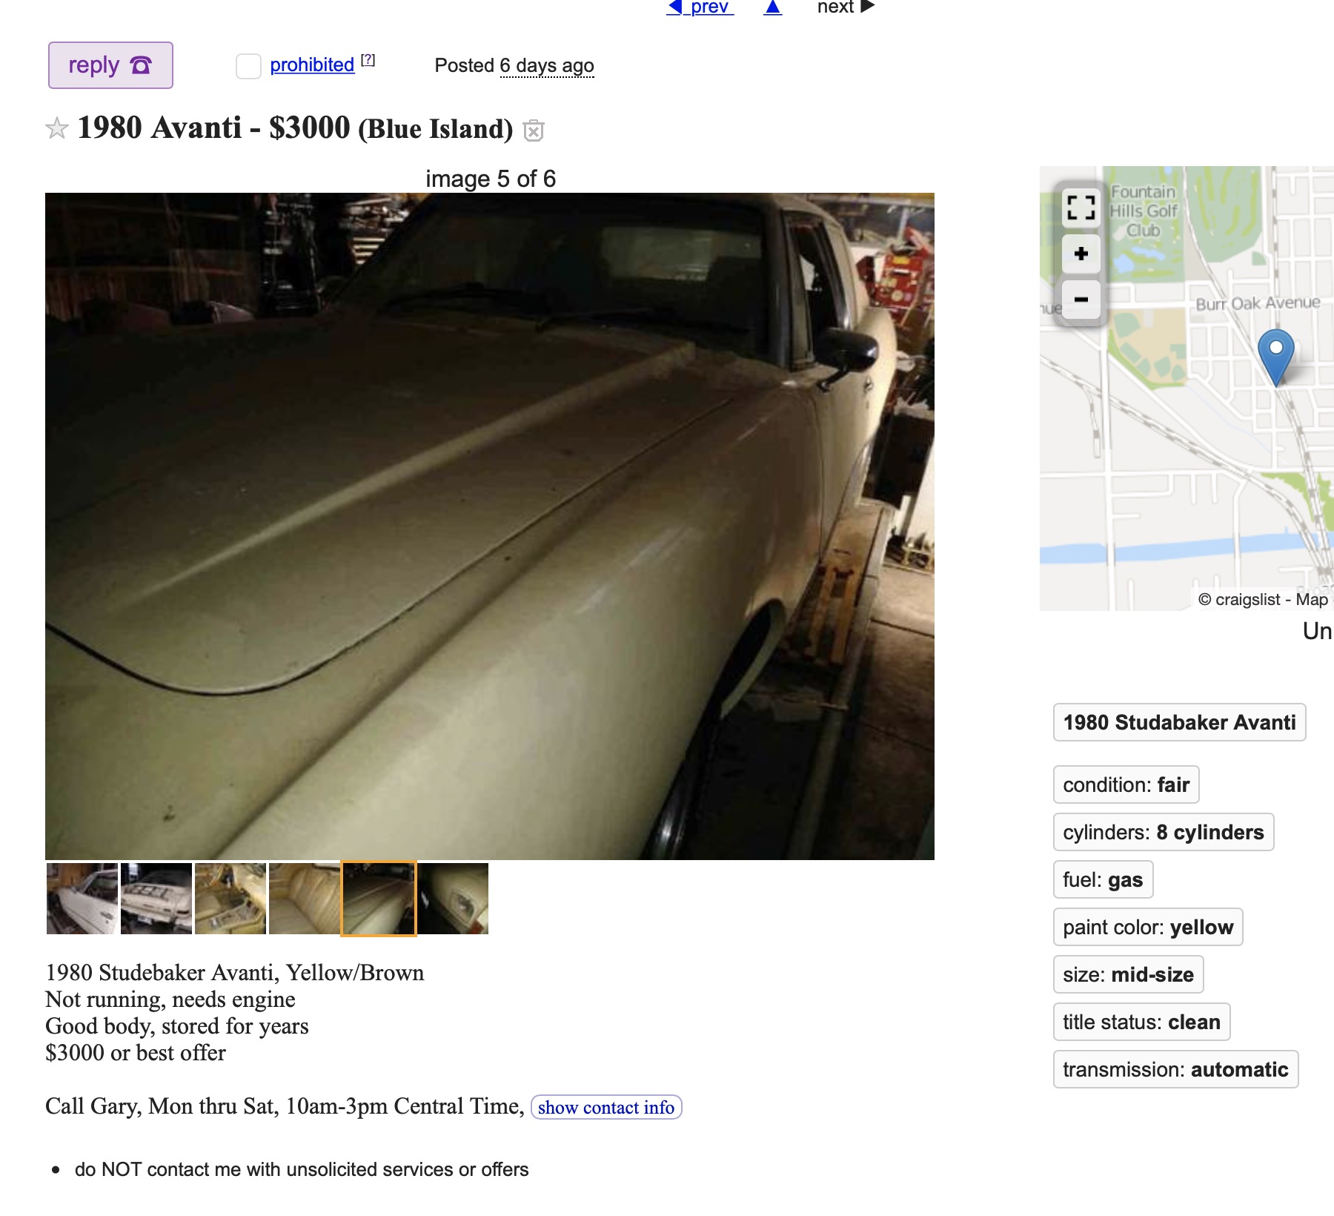Toggle fullscreen map view
This screenshot has width=1334, height=1216.
pyautogui.click(x=1081, y=207)
